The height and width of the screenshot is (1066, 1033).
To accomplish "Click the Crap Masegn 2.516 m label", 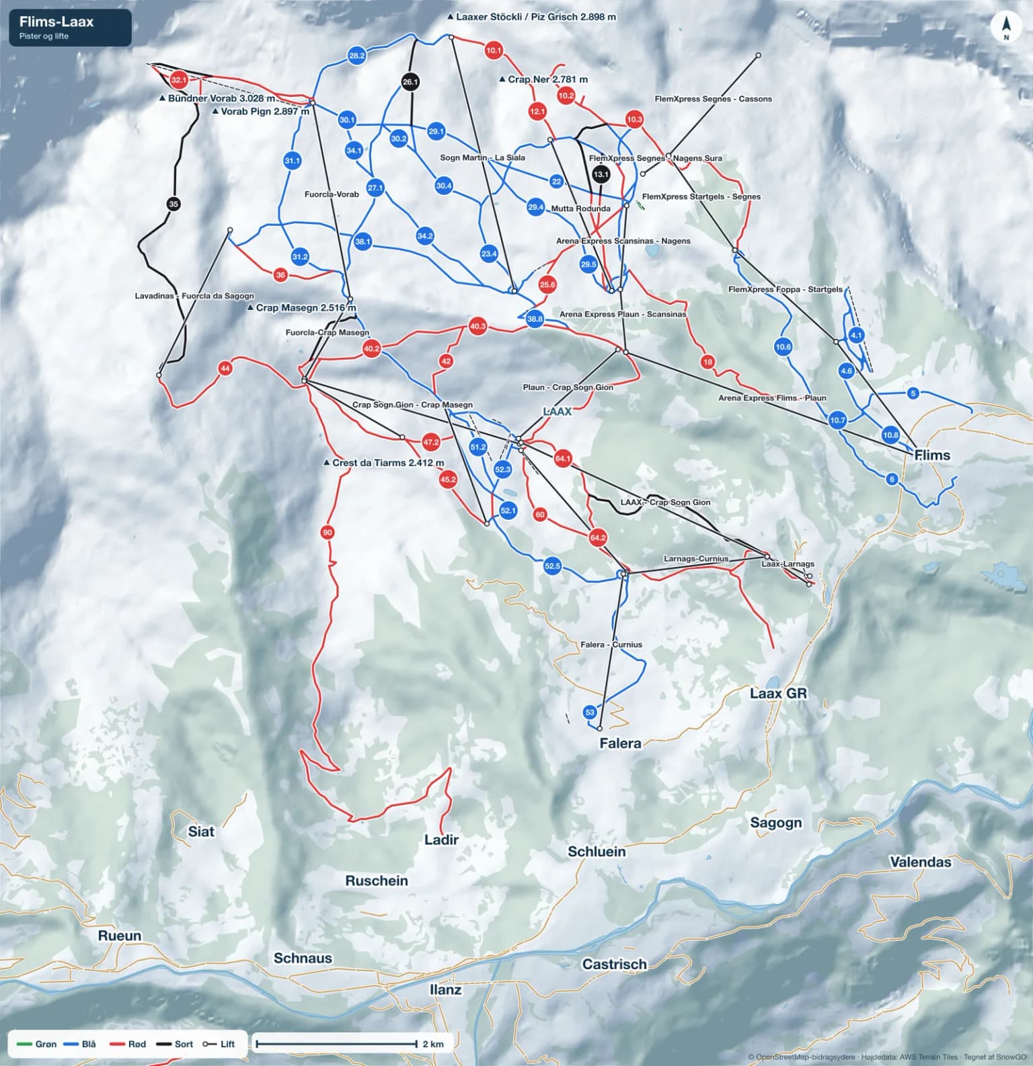I will click(x=301, y=307).
